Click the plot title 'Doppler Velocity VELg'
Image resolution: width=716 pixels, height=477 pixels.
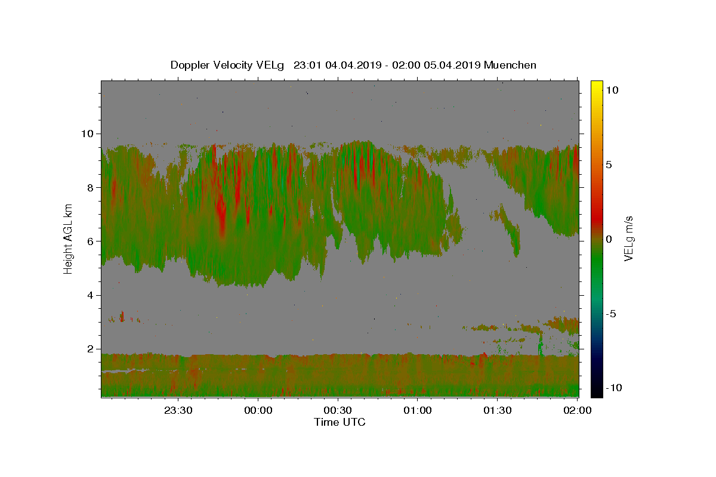pyautogui.click(x=229, y=65)
